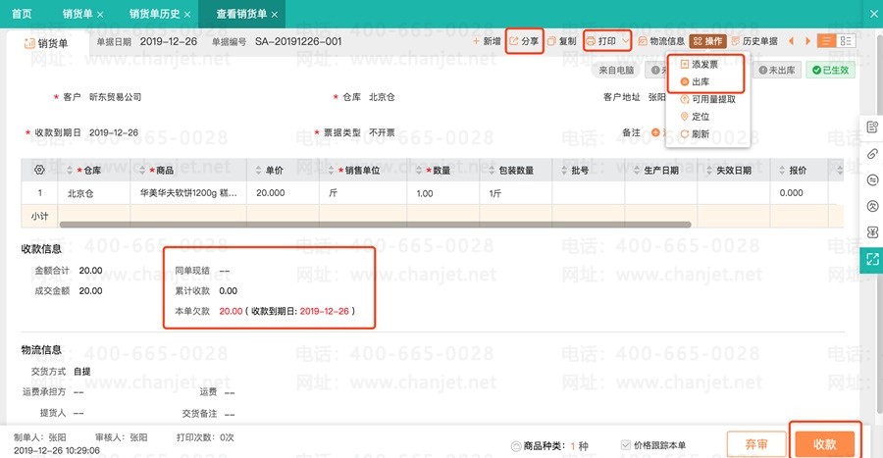The width and height of the screenshot is (883, 458).
Task: Open the exchange icon in right sidebar
Action: click(x=872, y=180)
